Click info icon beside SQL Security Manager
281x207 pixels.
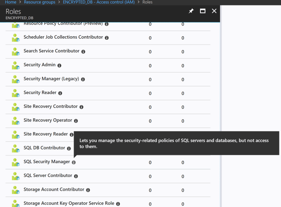pos(74,162)
